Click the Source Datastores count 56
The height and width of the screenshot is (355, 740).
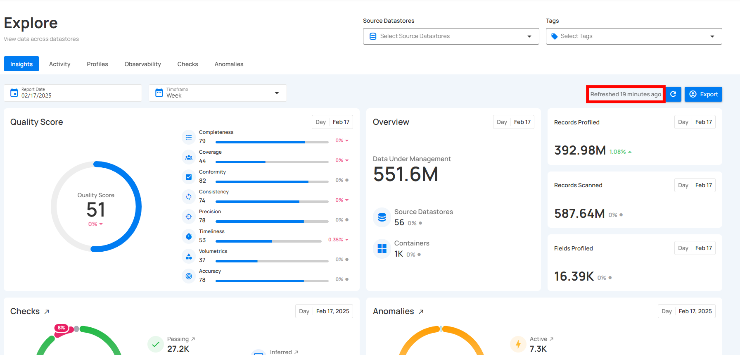coord(399,222)
